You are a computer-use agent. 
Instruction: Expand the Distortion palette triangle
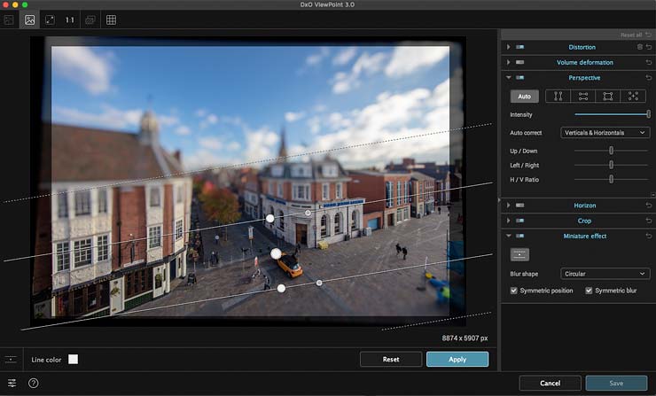(508, 47)
